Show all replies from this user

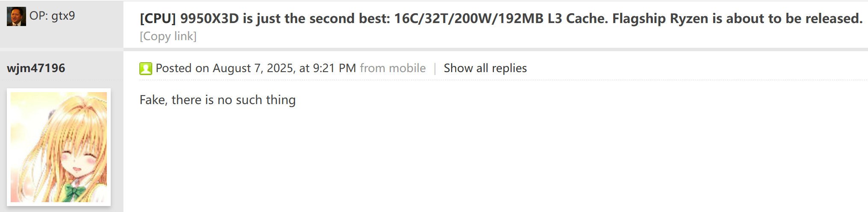(x=485, y=68)
